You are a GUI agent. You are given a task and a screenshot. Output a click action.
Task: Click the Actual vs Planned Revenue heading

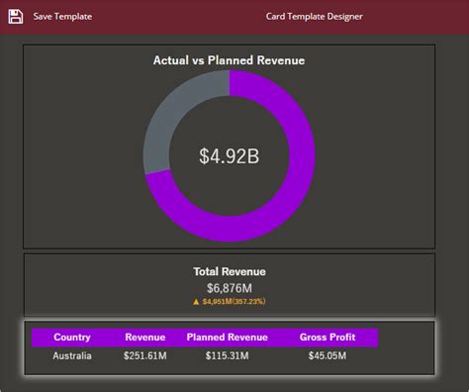[229, 60]
